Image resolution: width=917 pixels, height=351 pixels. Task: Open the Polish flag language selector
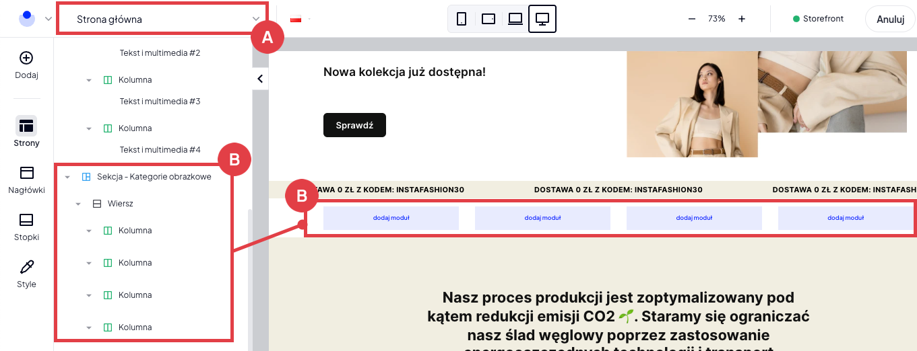click(x=296, y=19)
